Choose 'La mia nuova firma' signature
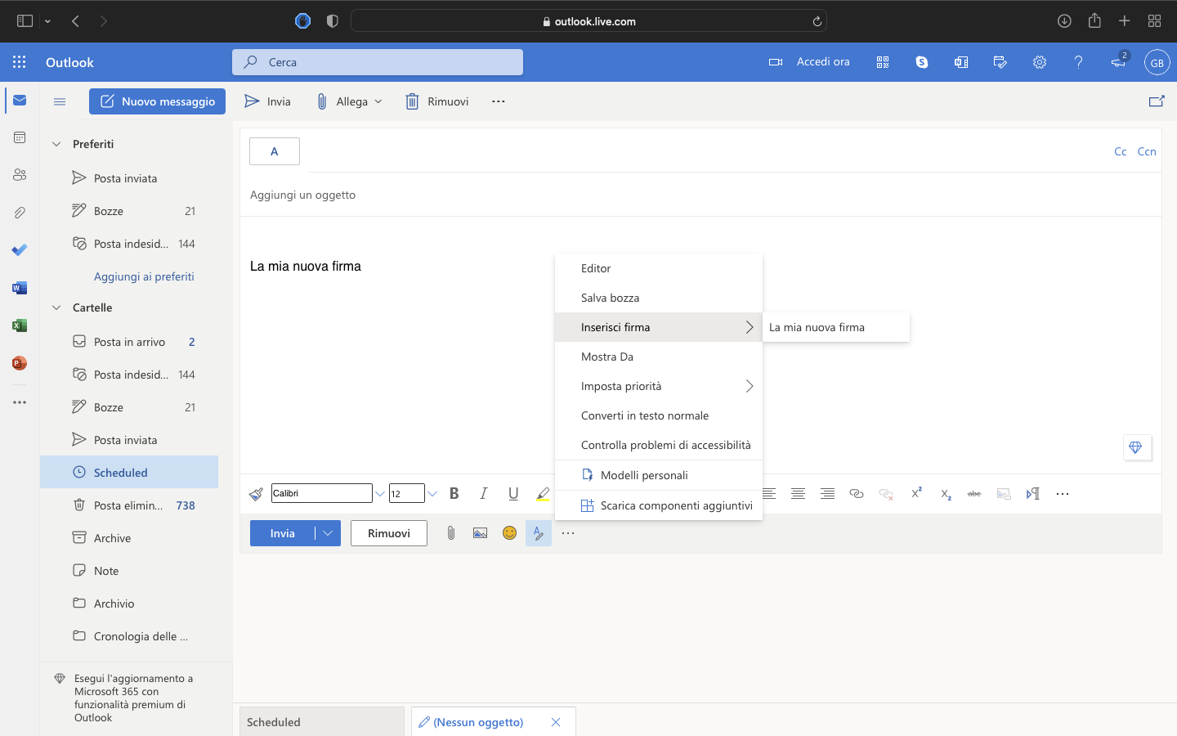 click(x=817, y=327)
